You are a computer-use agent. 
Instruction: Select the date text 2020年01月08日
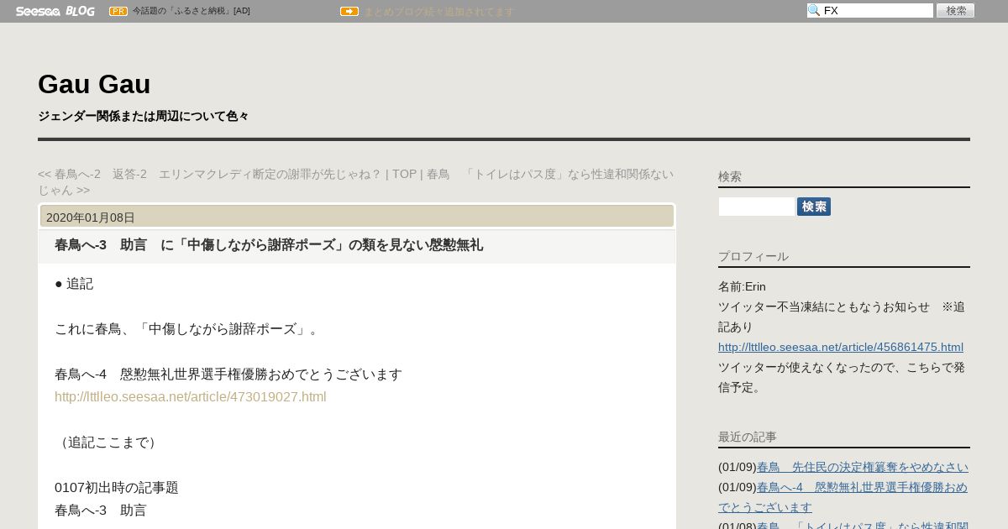pyautogui.click(x=91, y=217)
